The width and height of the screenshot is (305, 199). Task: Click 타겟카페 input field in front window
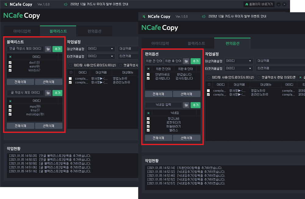(x=280, y=68)
